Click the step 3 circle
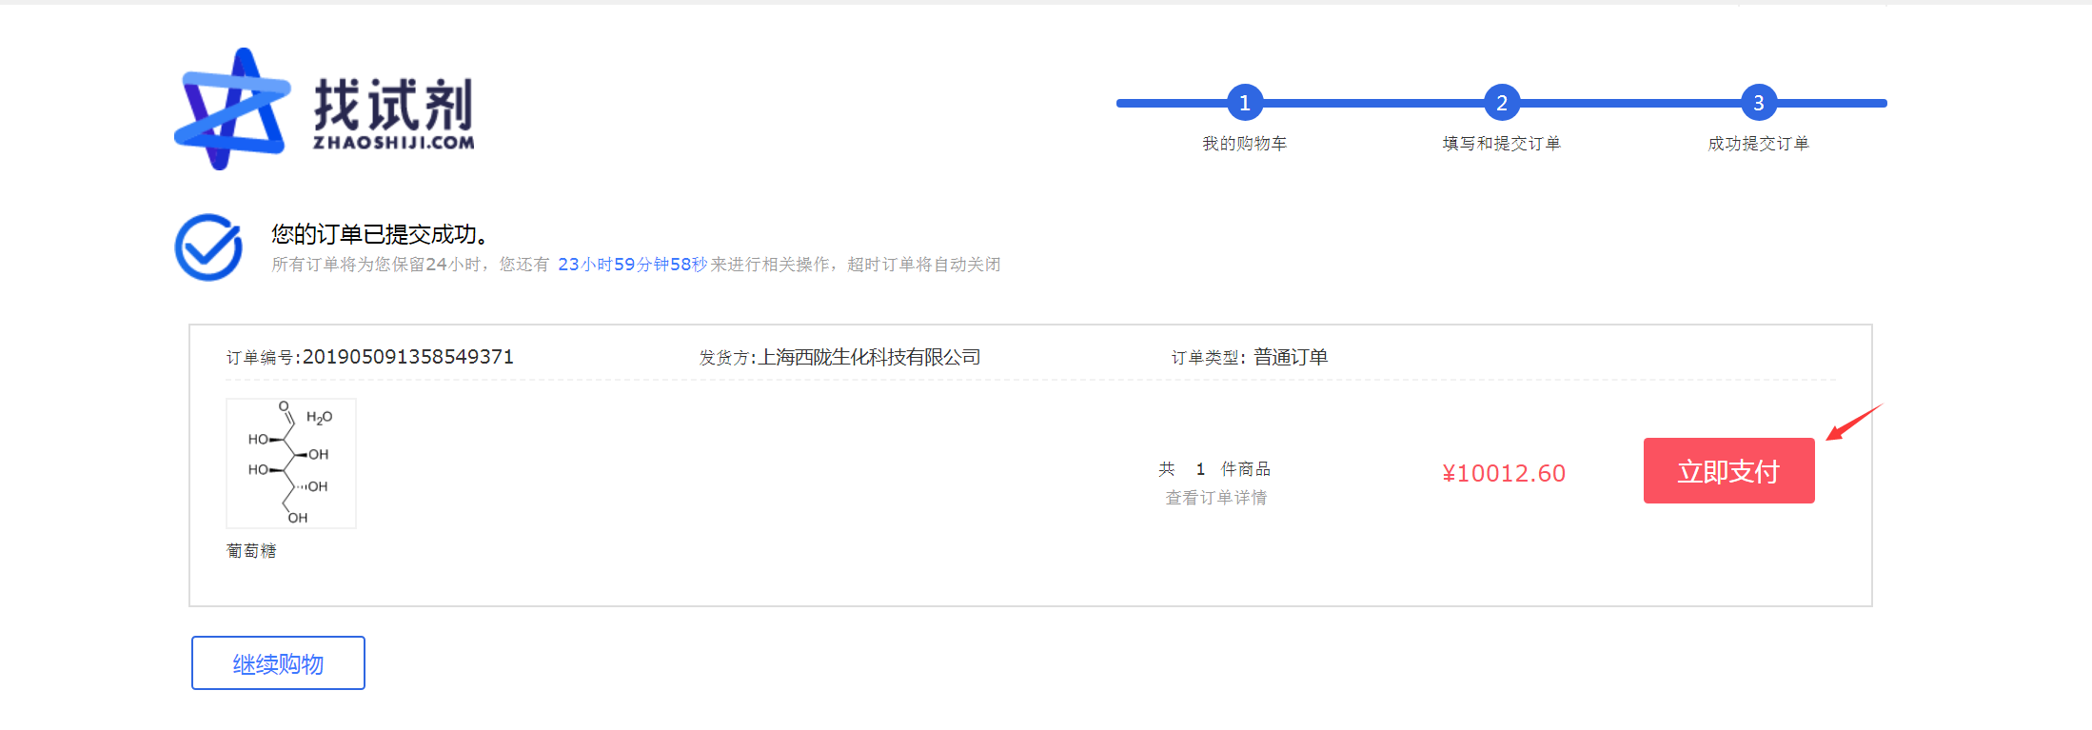The width and height of the screenshot is (2092, 730). click(1758, 103)
